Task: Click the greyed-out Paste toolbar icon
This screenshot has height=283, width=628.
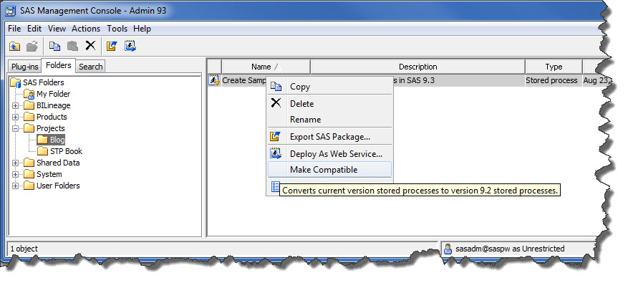Action: click(x=72, y=47)
